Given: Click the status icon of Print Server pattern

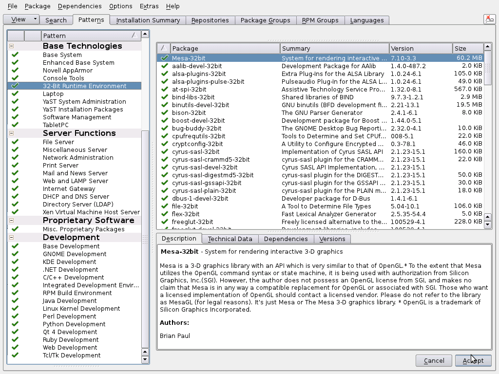Looking at the screenshot, I should pos(15,165).
